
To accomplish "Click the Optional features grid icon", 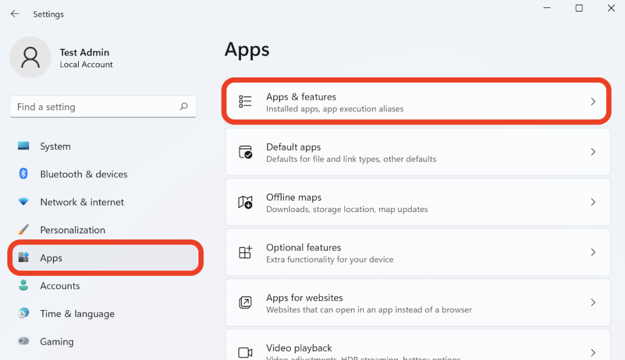I will 245,252.
